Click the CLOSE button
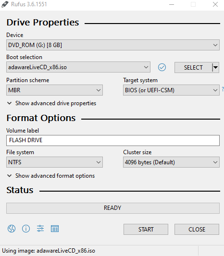 point(197,230)
